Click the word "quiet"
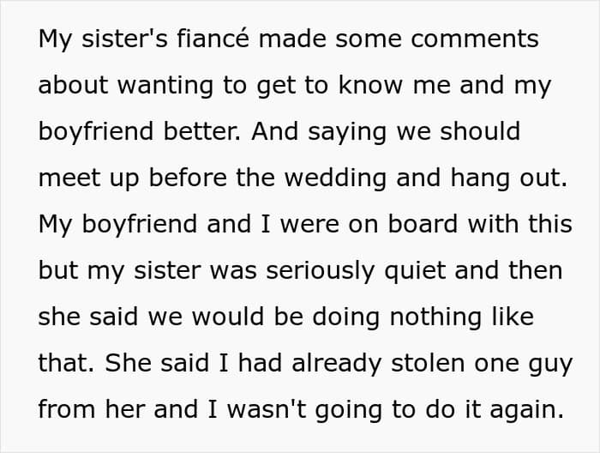Viewport: 600px width, 453px height. tap(415, 271)
